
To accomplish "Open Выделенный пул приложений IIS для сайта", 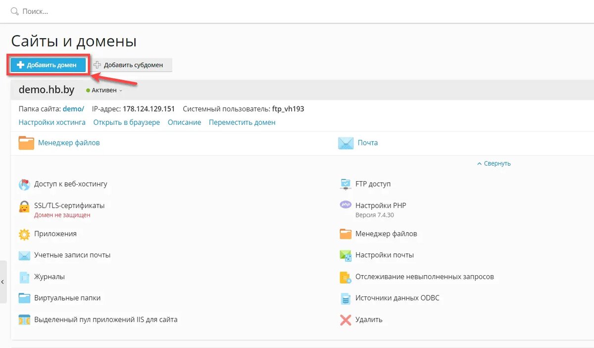I will pos(106,319).
